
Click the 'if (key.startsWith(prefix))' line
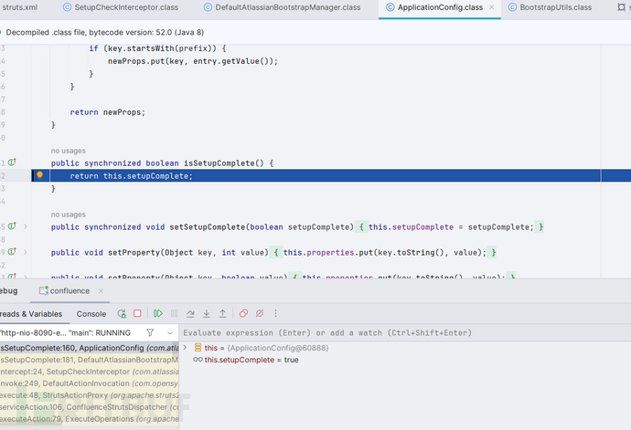click(157, 48)
